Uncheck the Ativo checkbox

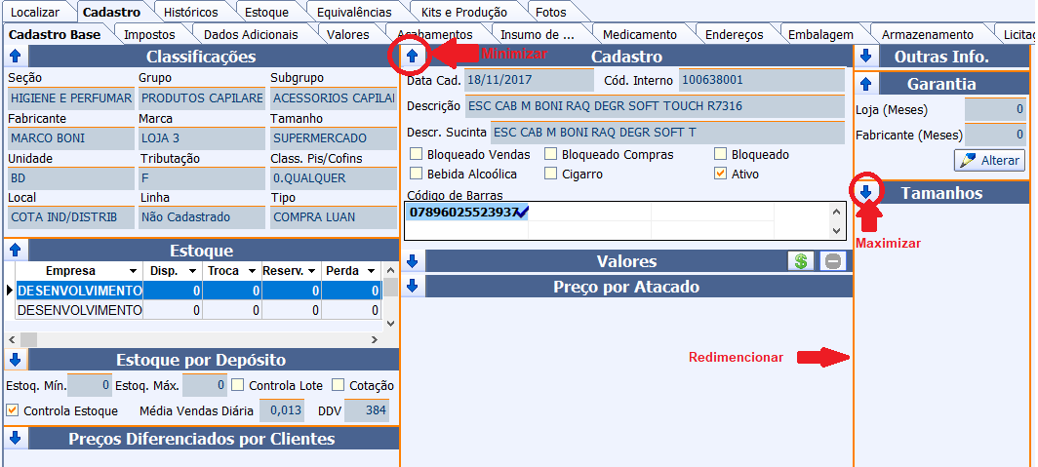coord(721,174)
